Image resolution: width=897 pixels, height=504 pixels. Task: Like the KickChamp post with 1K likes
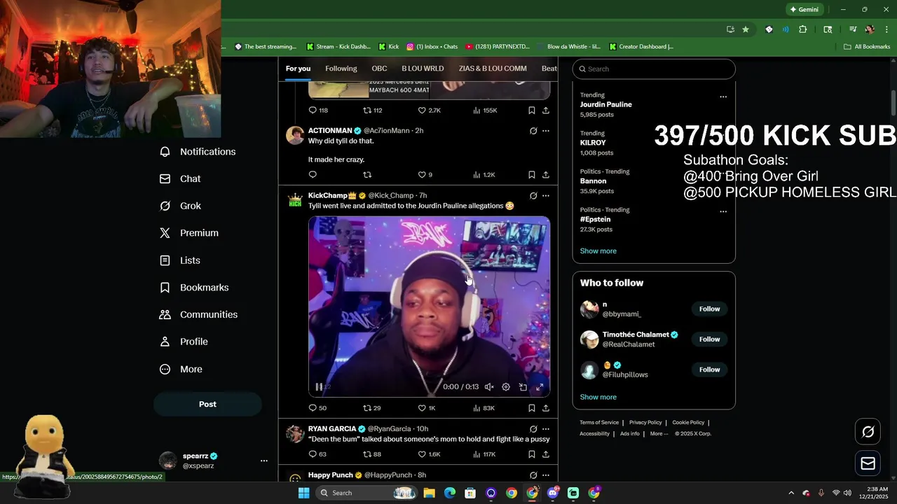point(427,408)
